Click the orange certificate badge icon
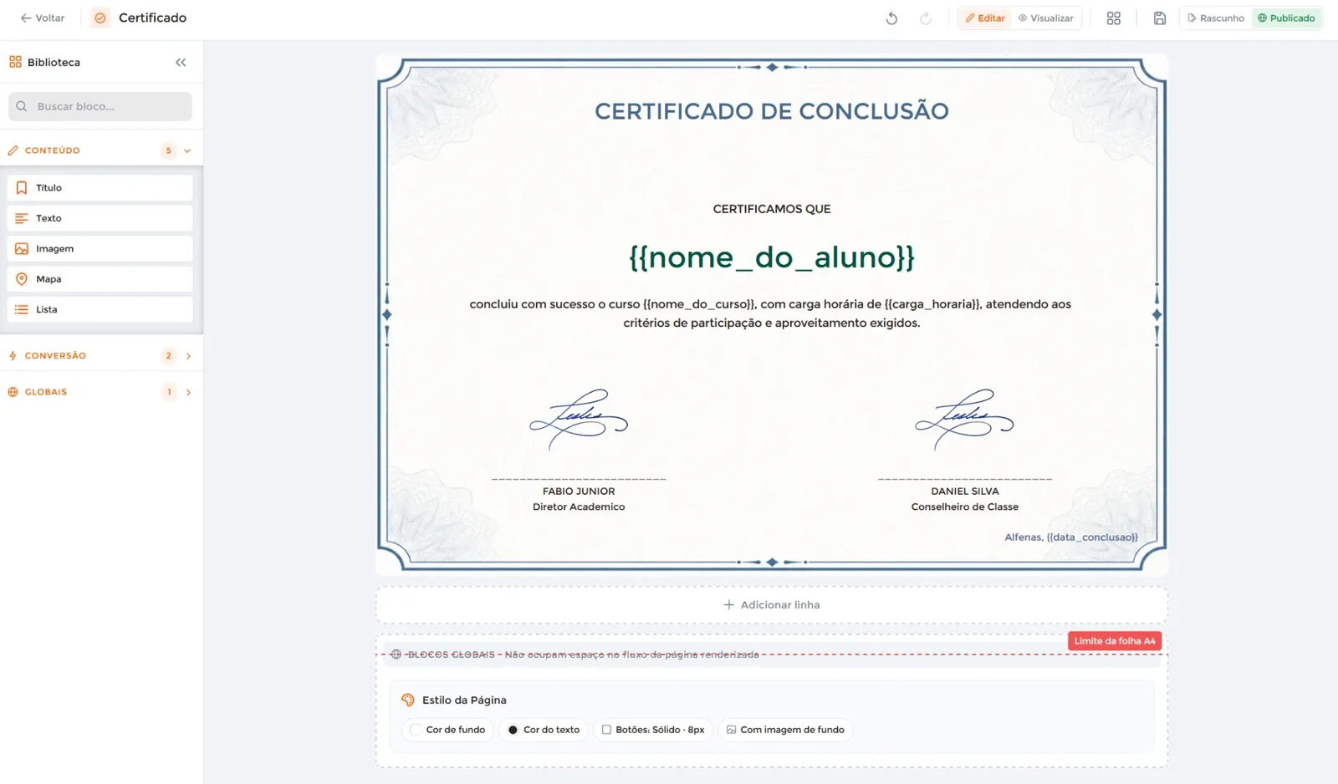This screenshot has width=1338, height=784. point(100,18)
